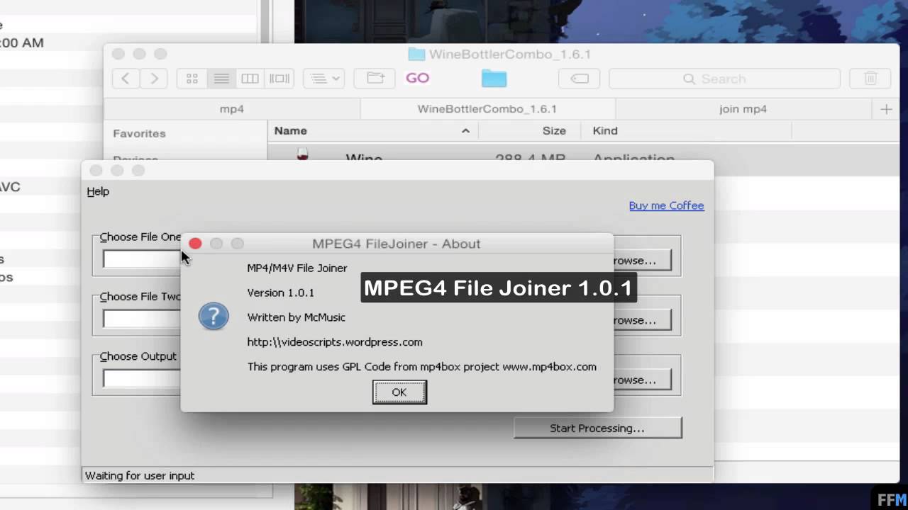
Task: Open the Finder arrange-by dropdown
Action: click(324, 79)
